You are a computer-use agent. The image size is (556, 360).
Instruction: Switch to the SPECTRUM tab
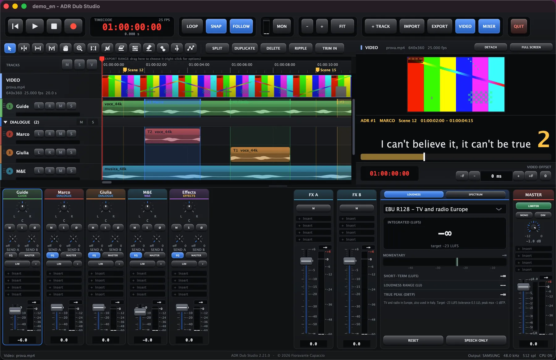point(475,194)
